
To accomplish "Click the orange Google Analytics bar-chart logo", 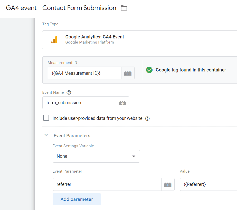I will coord(54,40).
